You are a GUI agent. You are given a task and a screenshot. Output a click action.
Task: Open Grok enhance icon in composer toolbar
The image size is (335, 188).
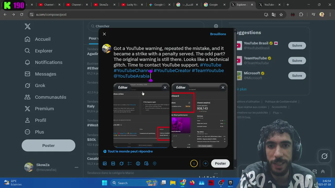121,163
